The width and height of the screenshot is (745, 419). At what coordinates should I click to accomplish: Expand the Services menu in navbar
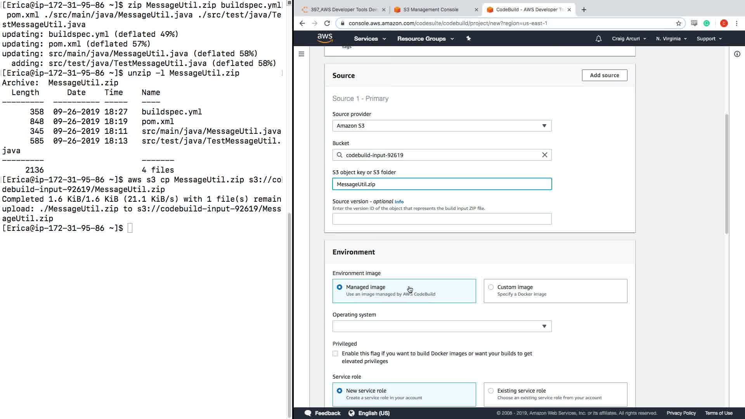369,39
